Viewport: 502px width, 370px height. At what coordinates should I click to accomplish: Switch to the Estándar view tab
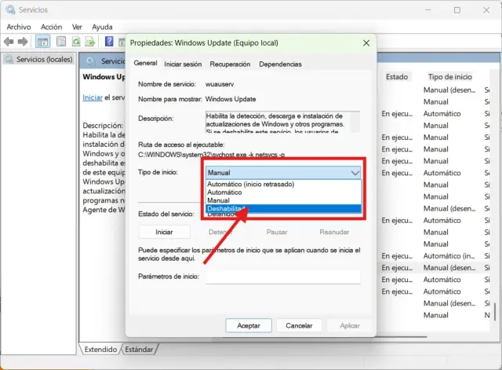pos(140,349)
